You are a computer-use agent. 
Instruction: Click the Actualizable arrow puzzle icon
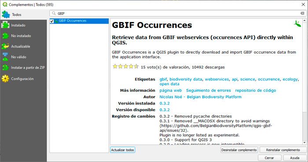pyautogui.click(x=5, y=47)
